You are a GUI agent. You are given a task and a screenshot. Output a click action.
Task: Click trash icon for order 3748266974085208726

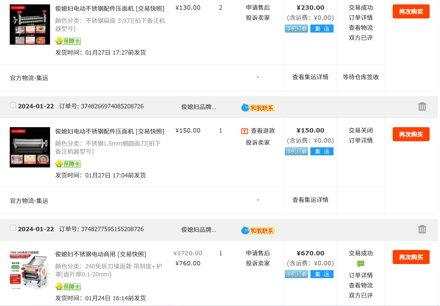click(x=422, y=107)
